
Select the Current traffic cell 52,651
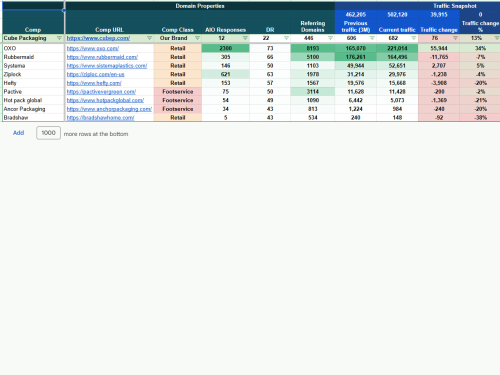click(397, 65)
